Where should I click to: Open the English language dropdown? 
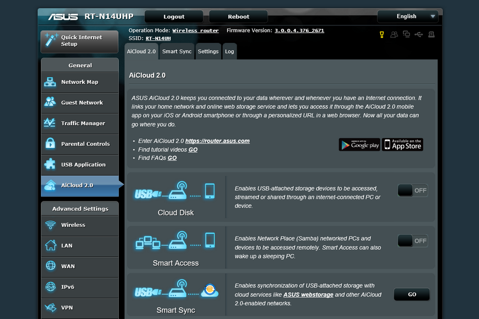pos(408,16)
